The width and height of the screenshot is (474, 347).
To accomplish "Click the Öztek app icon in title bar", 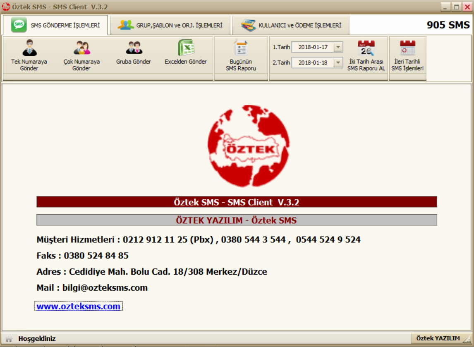I will point(6,6).
